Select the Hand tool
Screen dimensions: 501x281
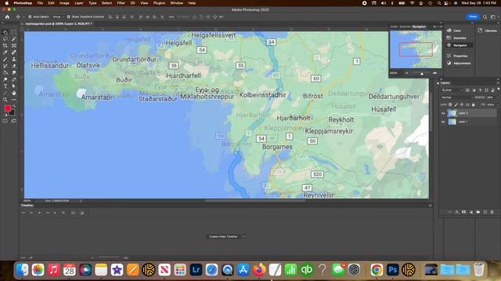[x=14, y=93]
